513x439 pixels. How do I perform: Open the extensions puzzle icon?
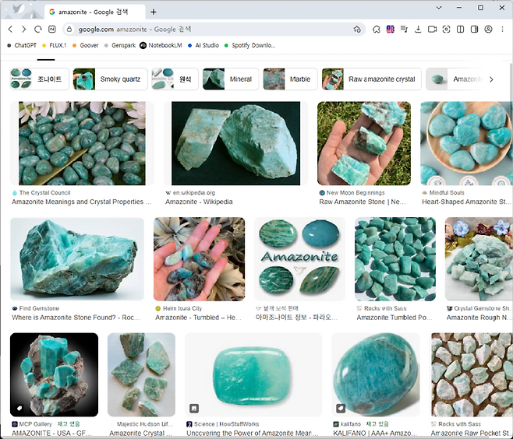pos(376,29)
